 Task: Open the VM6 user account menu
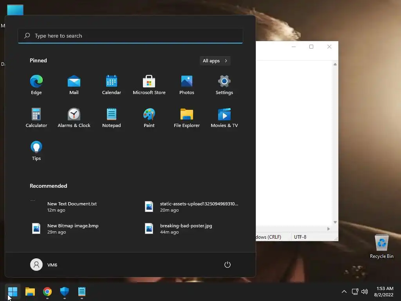click(x=44, y=265)
